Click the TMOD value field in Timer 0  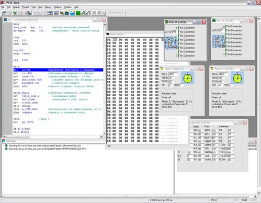pyautogui.click(x=221, y=78)
